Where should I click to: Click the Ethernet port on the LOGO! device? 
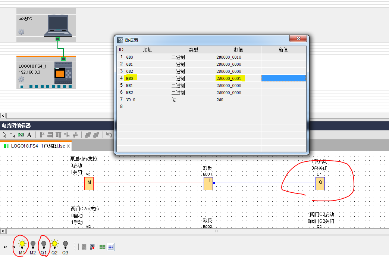tap(63, 59)
